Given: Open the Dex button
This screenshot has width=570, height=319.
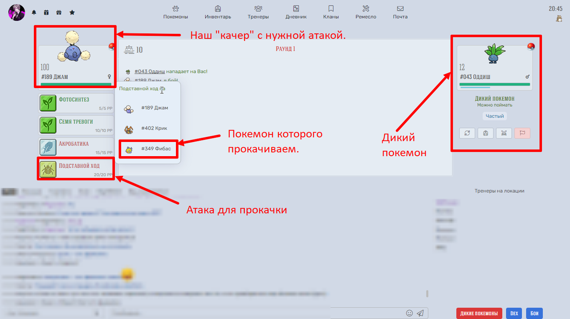Looking at the screenshot, I should point(514,313).
